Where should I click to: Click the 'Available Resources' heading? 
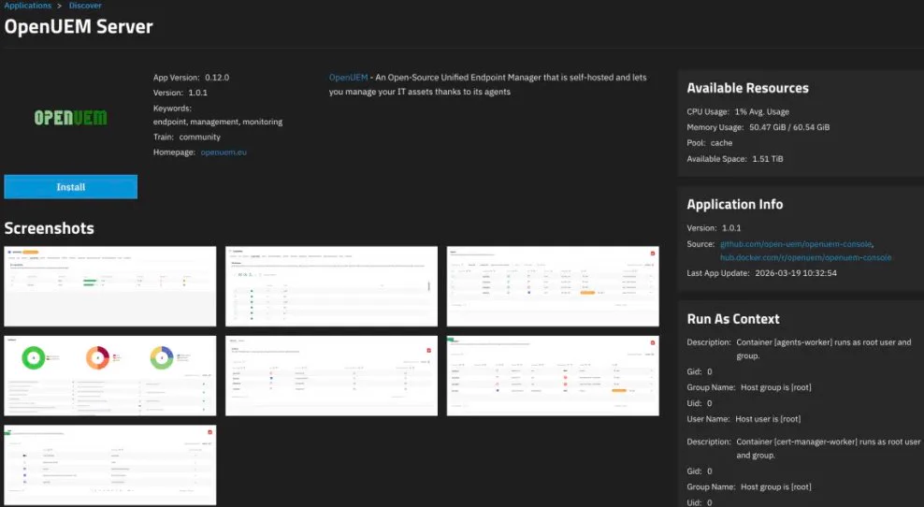coord(748,88)
